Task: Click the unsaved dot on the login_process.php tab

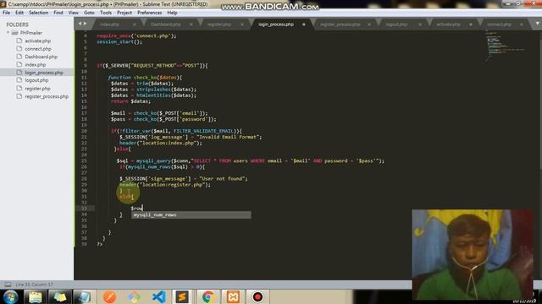Action: tap(304, 24)
